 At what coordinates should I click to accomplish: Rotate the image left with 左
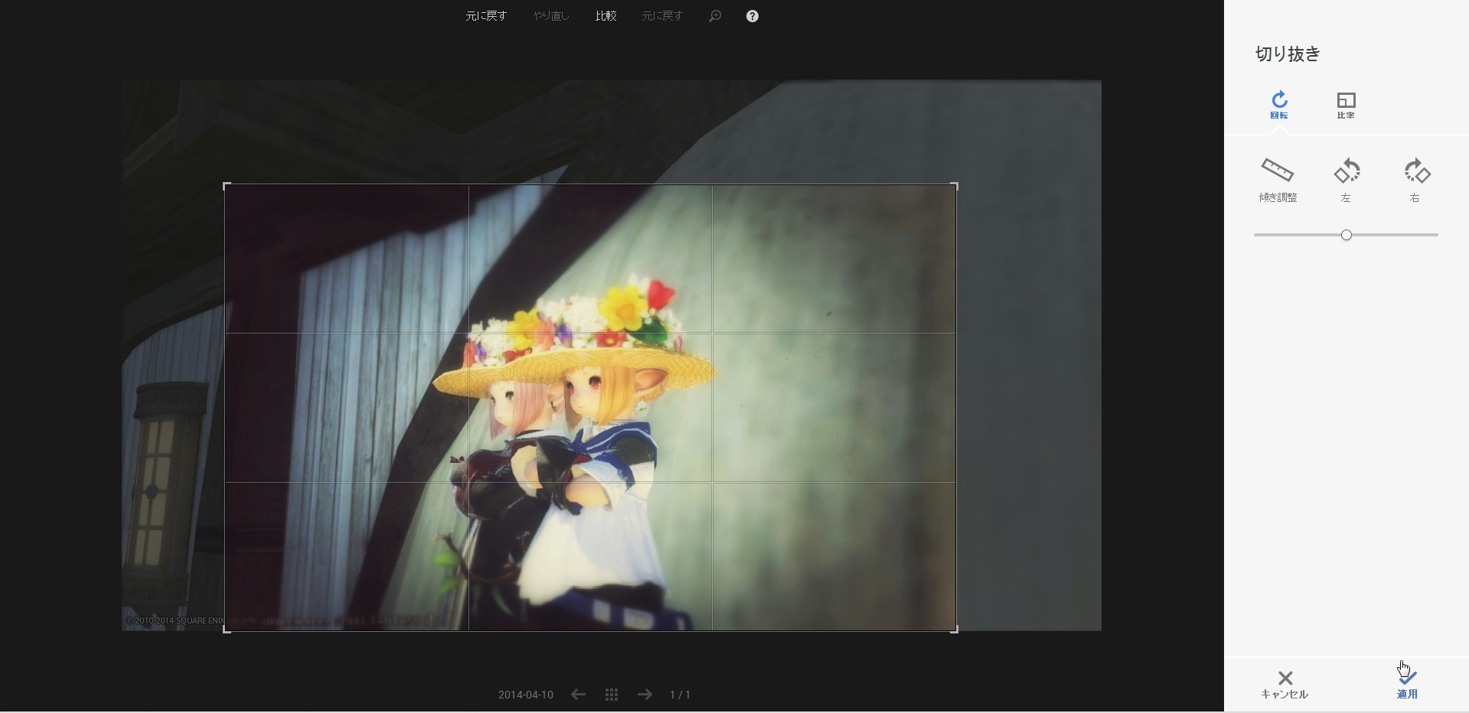1347,180
